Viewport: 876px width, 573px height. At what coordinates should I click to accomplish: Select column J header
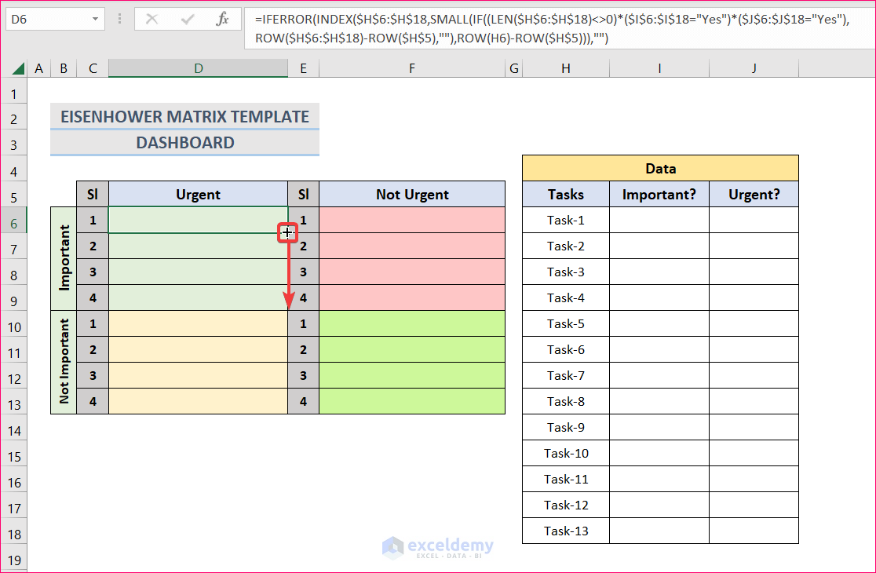(x=754, y=68)
